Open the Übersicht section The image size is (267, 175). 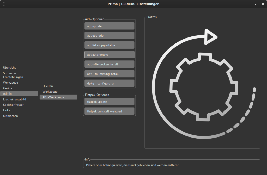[9, 68]
